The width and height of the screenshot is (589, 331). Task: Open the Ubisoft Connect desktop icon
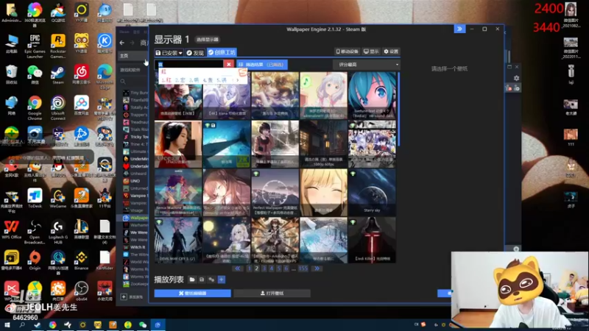click(x=58, y=107)
